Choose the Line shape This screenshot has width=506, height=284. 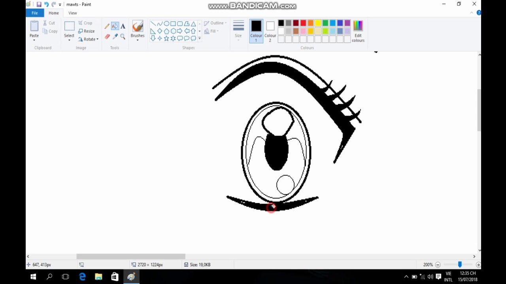click(x=153, y=24)
